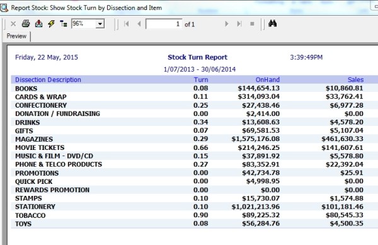The width and height of the screenshot is (378, 245).
Task: Select the Preview tab
Action: pos(16,36)
